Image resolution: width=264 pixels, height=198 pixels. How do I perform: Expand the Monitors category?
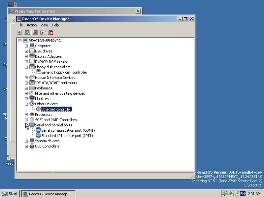pyautogui.click(x=26, y=99)
